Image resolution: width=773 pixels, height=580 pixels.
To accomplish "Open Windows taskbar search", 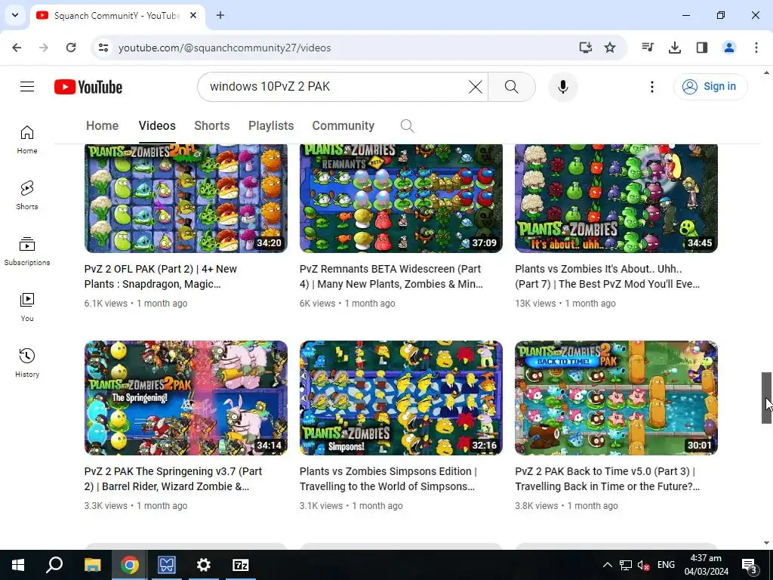I will coord(54,565).
